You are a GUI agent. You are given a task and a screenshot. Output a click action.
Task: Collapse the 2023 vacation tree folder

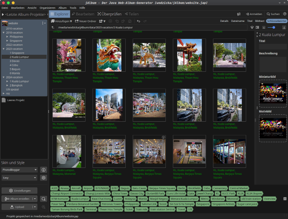(x=4, y=49)
